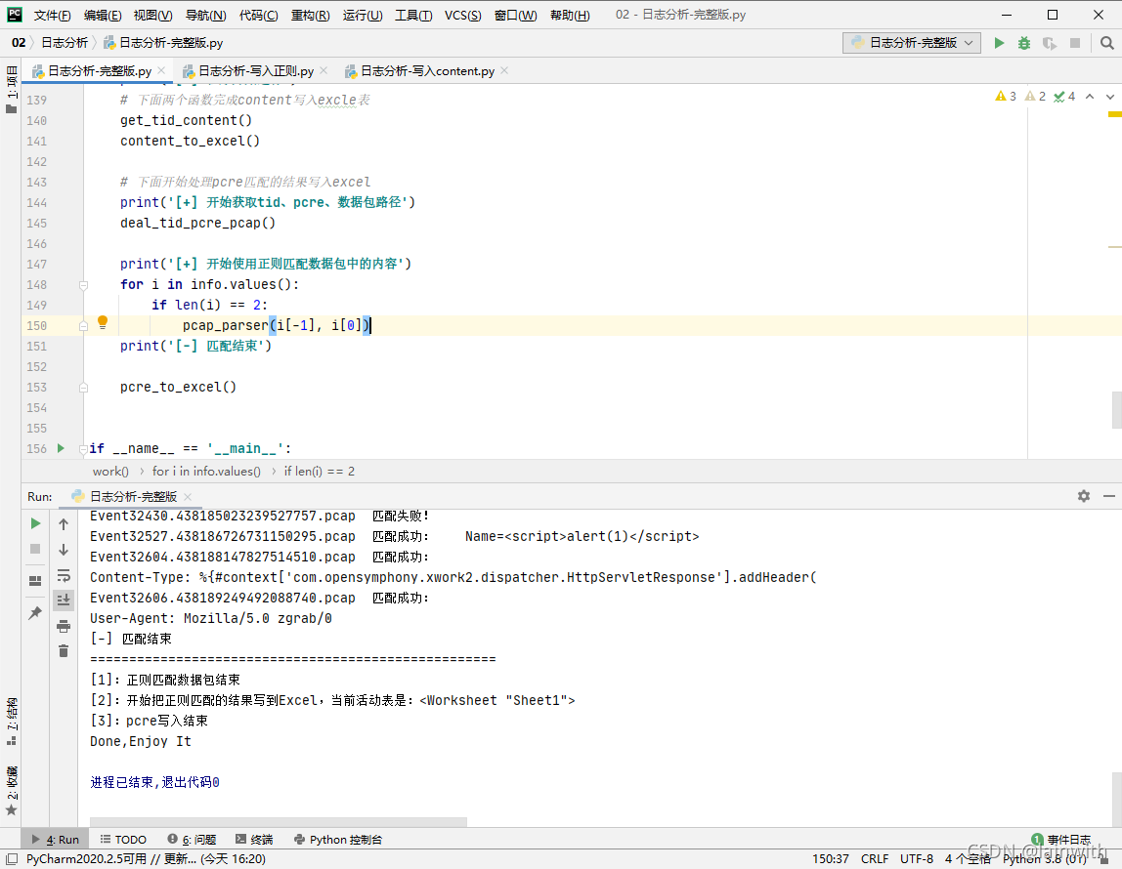Image resolution: width=1122 pixels, height=869 pixels.
Task: Open 编辑(E) menu
Action: tap(103, 15)
